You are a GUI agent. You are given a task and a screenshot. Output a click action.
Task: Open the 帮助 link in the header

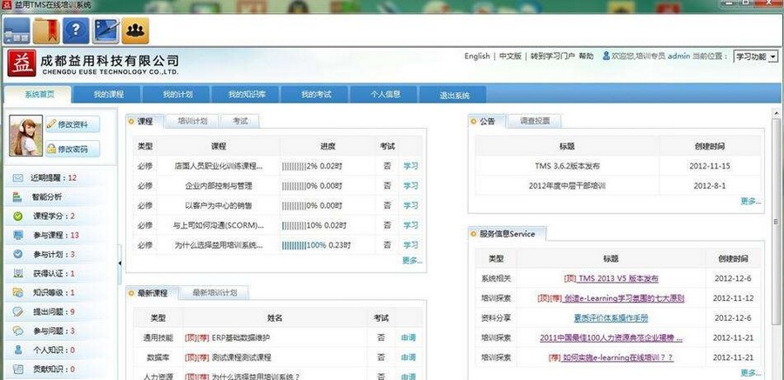[586, 57]
